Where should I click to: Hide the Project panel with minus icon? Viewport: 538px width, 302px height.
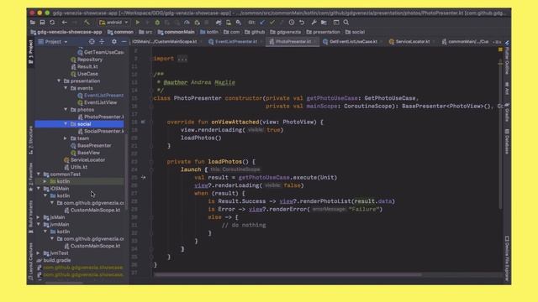pos(124,41)
